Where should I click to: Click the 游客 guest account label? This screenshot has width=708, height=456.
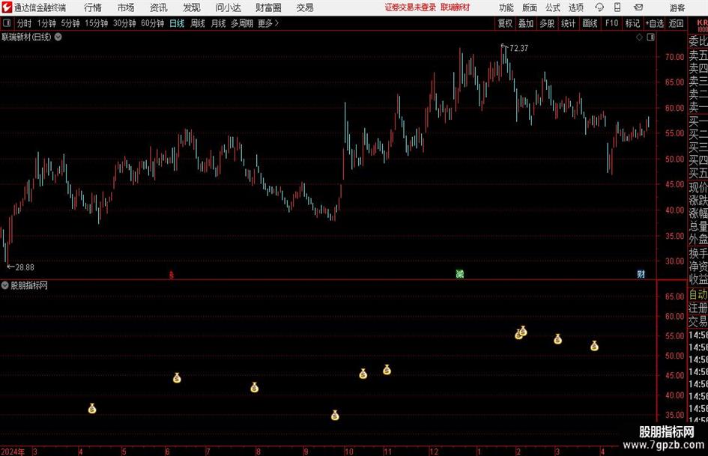[677, 7]
